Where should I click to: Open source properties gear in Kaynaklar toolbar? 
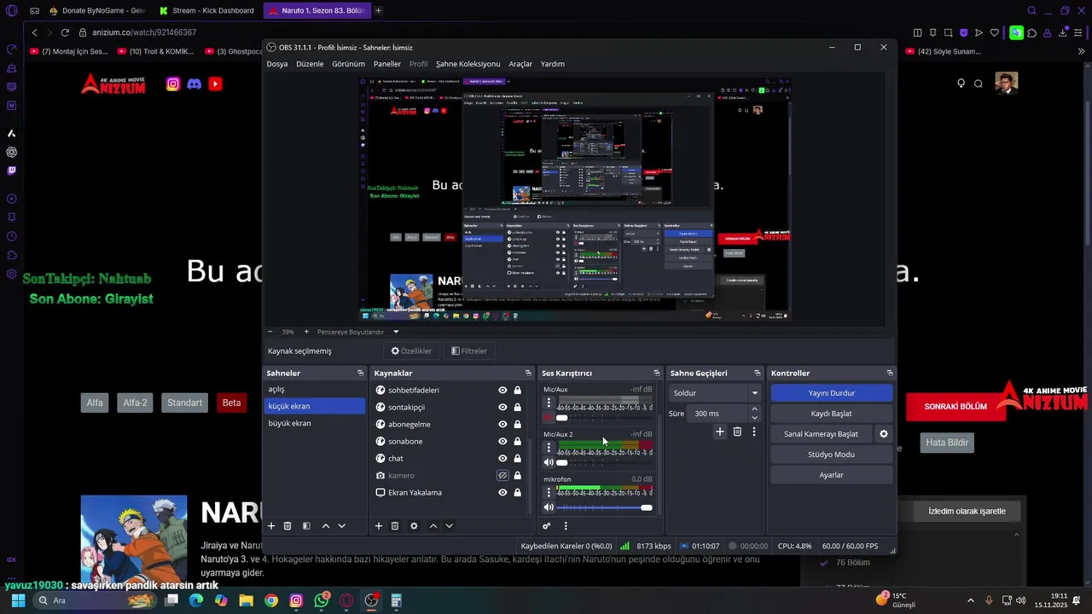[x=414, y=526]
